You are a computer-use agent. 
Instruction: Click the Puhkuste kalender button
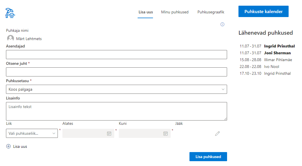click(x=263, y=12)
